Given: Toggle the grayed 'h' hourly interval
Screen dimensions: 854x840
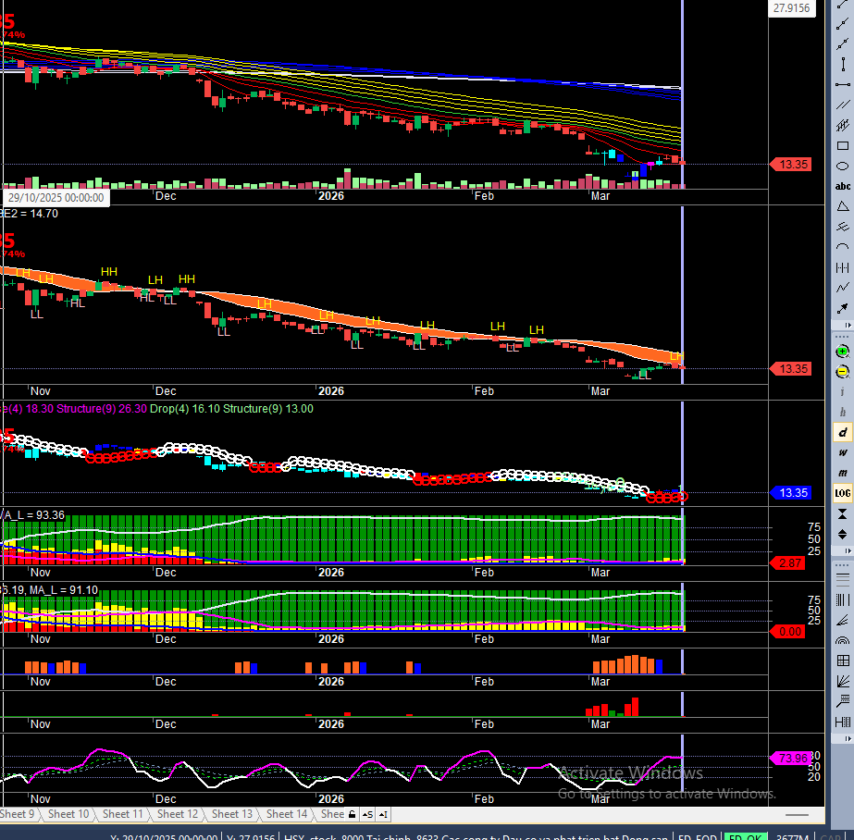Looking at the screenshot, I should tap(843, 412).
